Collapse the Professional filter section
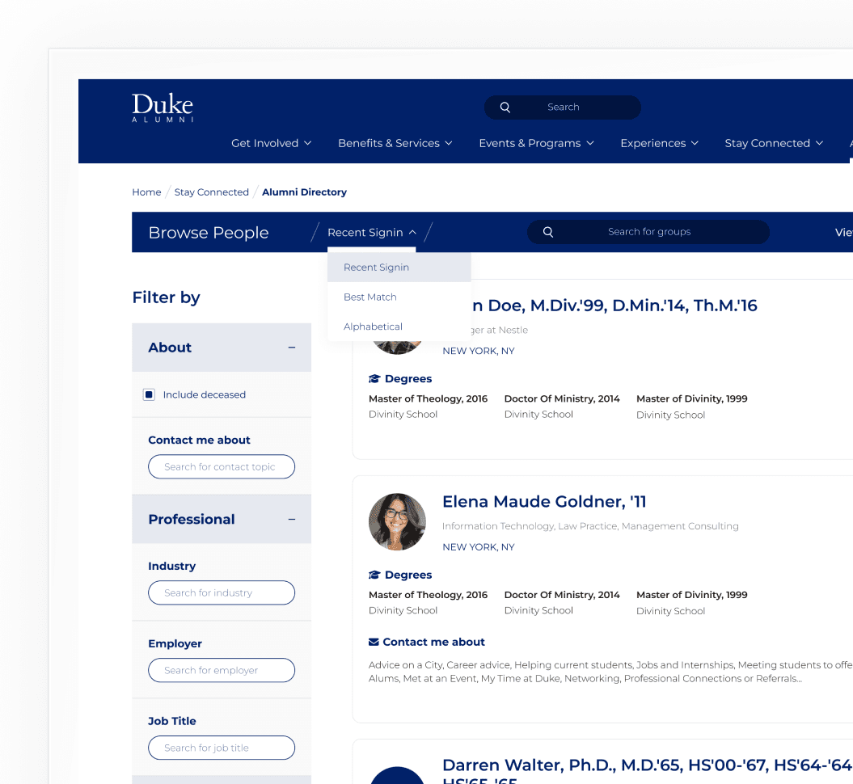 [291, 519]
